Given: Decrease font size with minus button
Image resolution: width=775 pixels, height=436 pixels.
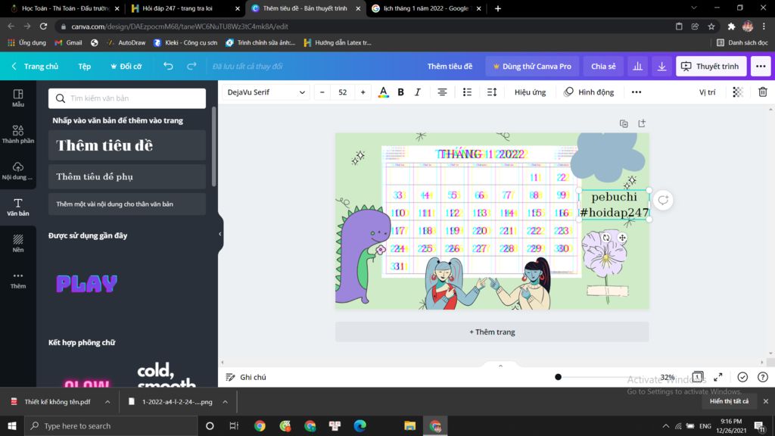Looking at the screenshot, I should (x=322, y=92).
